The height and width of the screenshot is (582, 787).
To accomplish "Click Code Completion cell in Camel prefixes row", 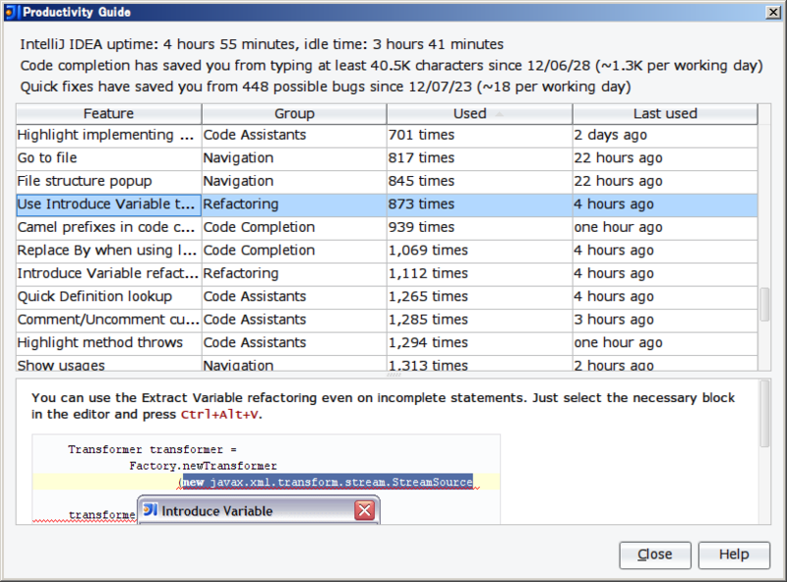I will [x=294, y=227].
